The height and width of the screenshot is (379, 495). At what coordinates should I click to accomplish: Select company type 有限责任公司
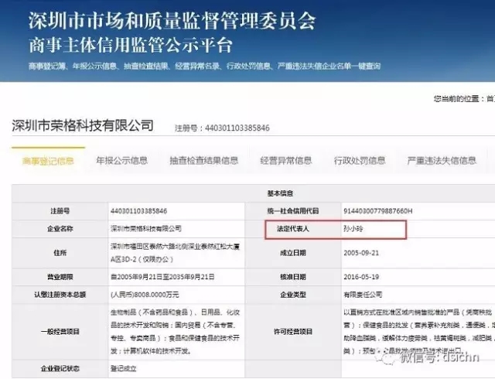pos(363,295)
